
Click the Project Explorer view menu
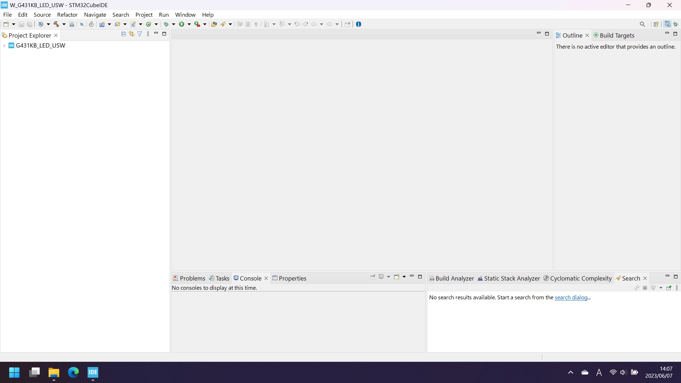[x=148, y=34]
